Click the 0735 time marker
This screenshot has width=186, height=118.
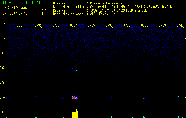coord(91,25)
